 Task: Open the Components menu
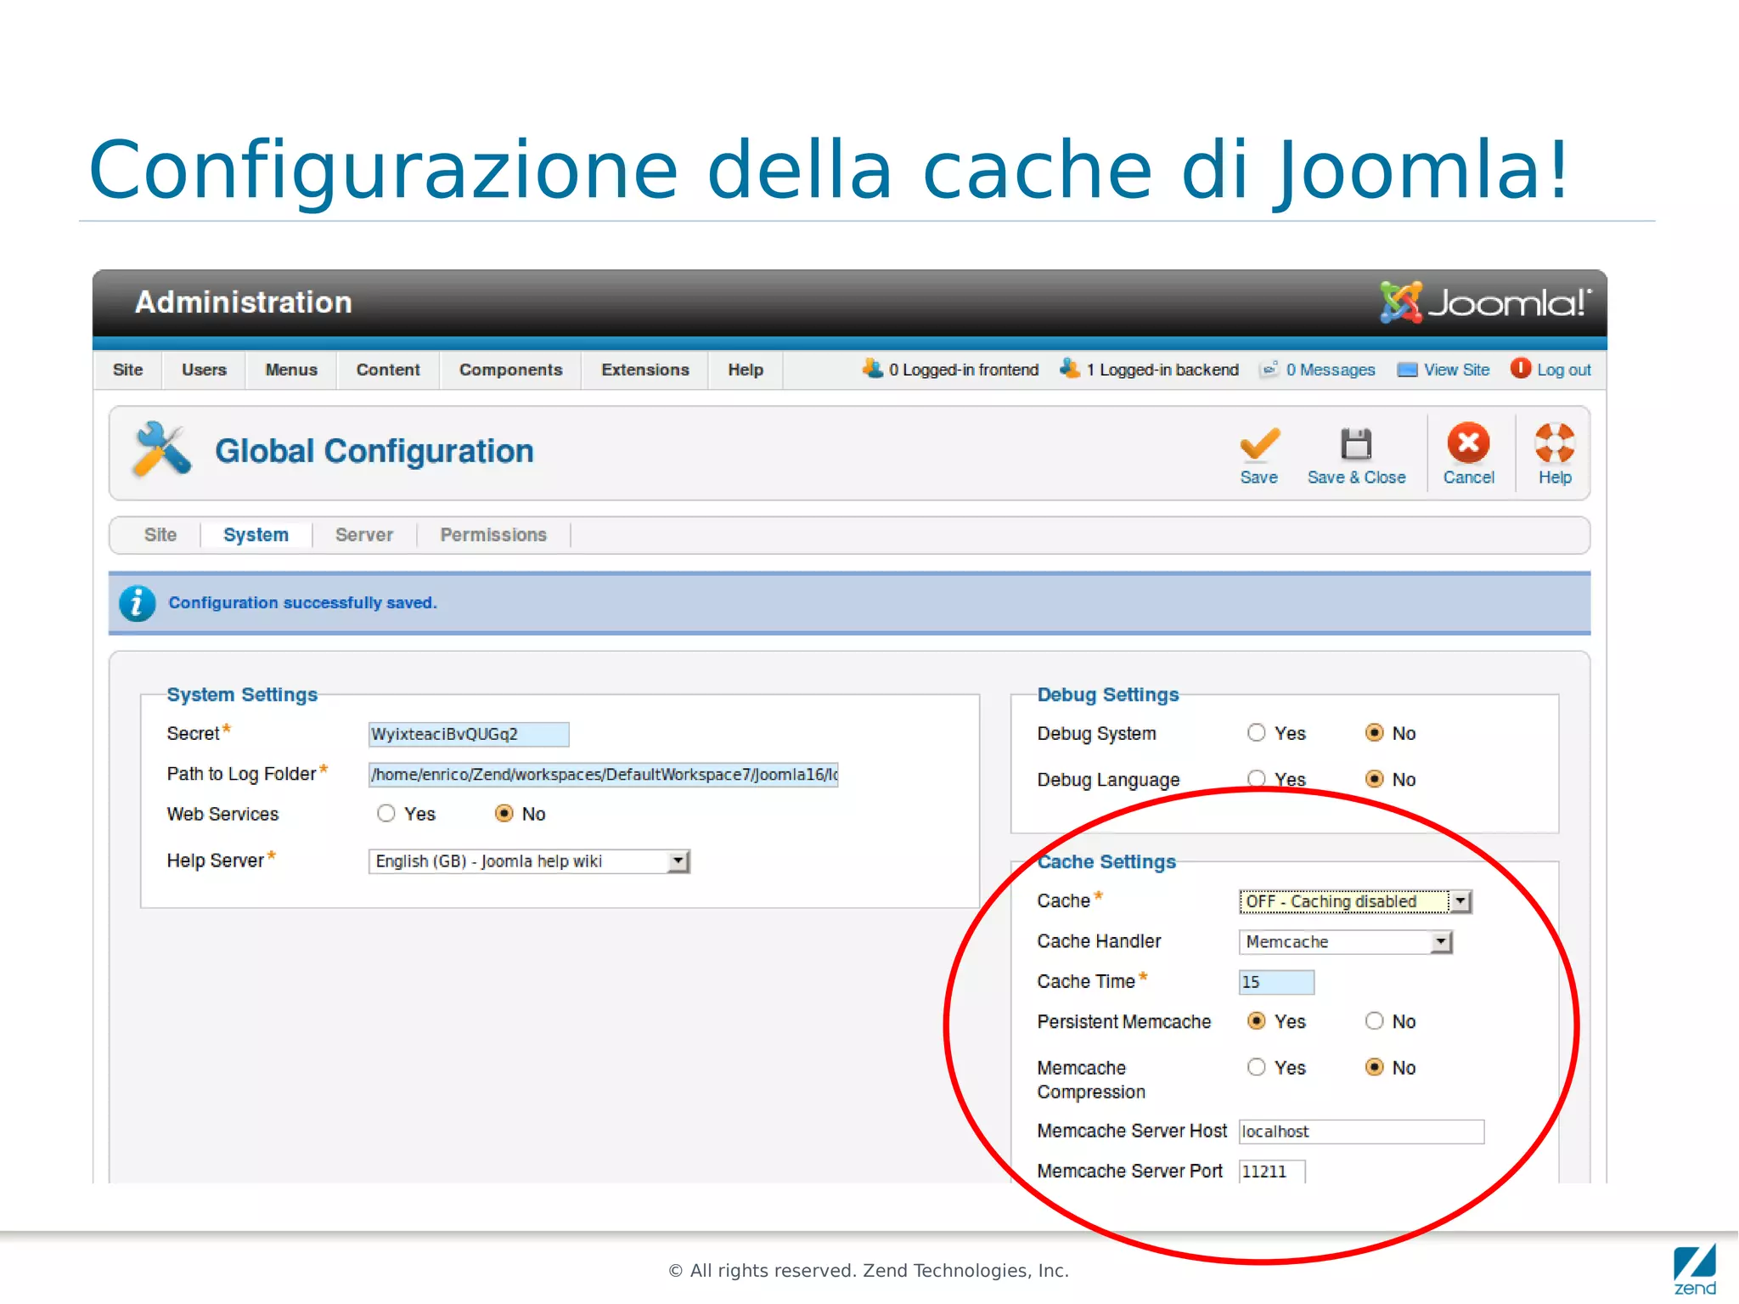tap(510, 370)
